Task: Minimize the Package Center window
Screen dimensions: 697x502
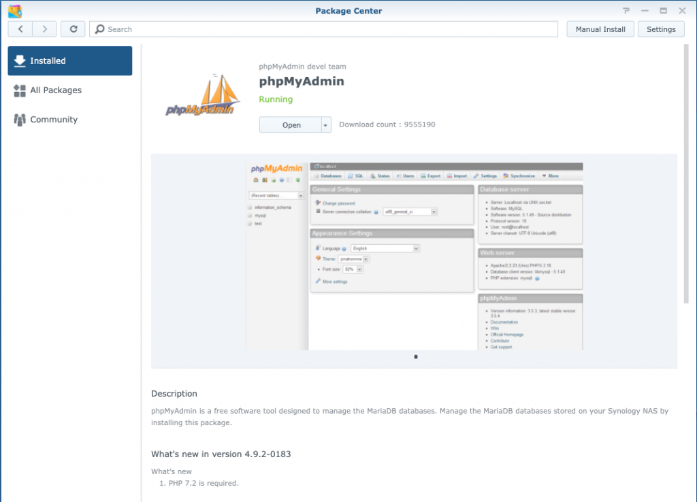Action: click(645, 11)
